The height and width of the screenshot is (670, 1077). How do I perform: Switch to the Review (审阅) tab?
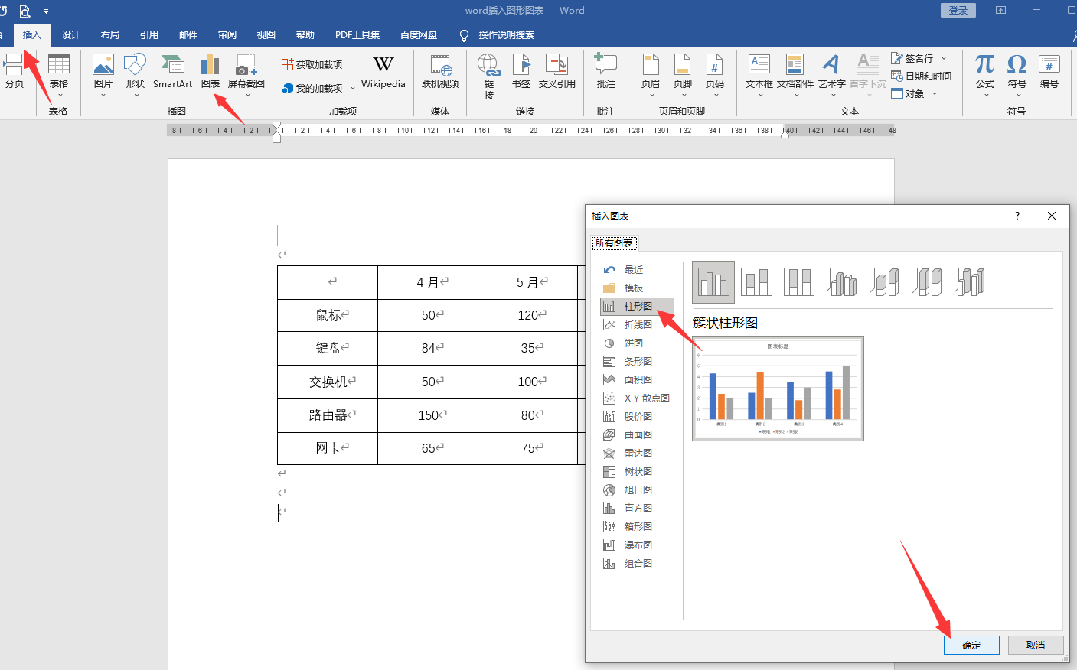pyautogui.click(x=227, y=35)
